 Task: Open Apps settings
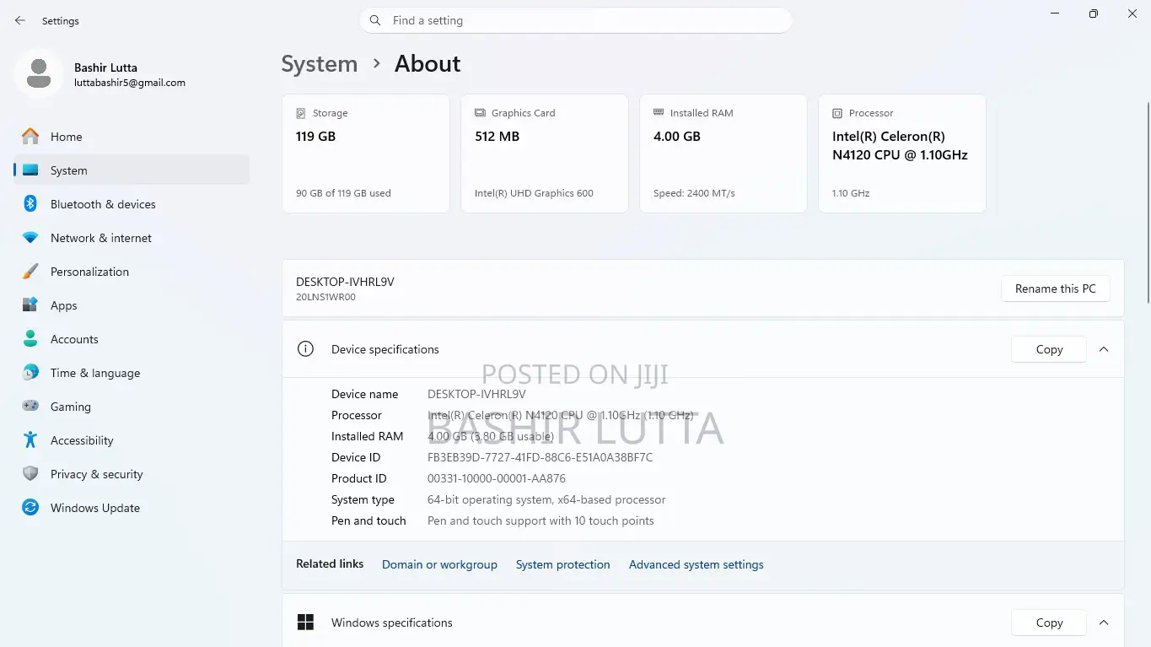[132, 305]
